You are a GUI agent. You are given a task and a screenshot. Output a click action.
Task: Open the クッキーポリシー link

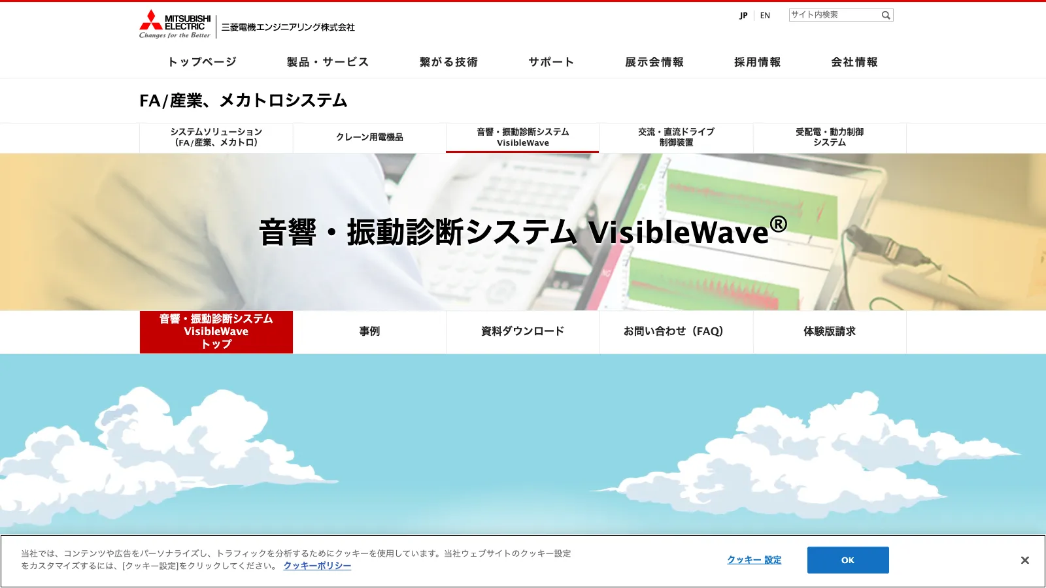tap(317, 566)
